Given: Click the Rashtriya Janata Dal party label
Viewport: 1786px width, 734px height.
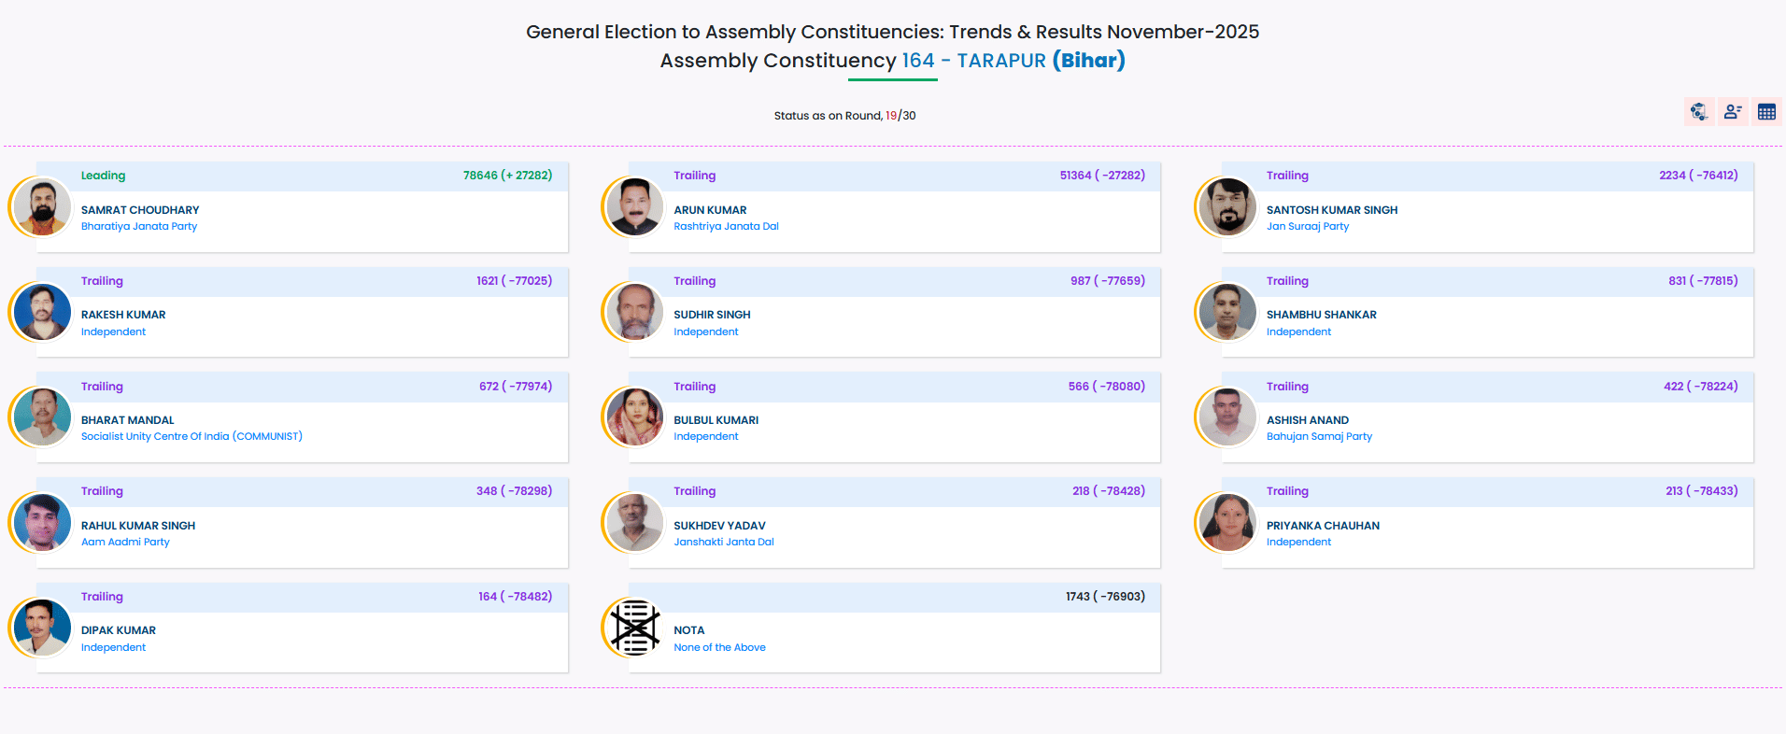Looking at the screenshot, I should [726, 226].
